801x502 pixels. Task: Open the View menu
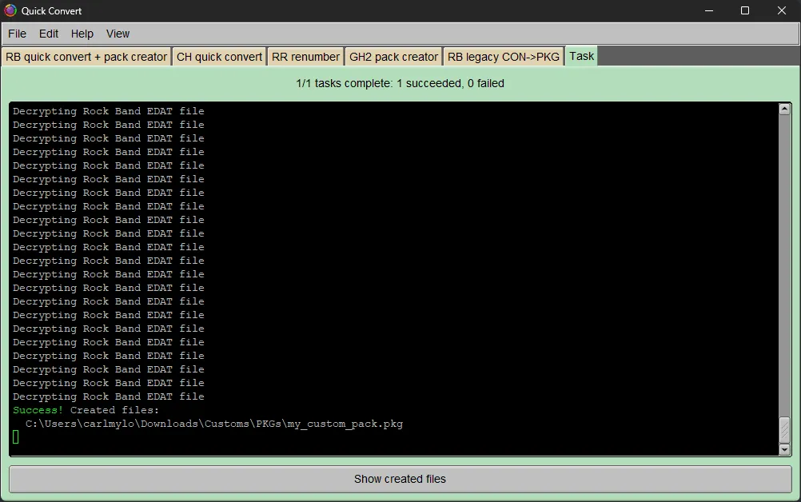click(x=118, y=34)
